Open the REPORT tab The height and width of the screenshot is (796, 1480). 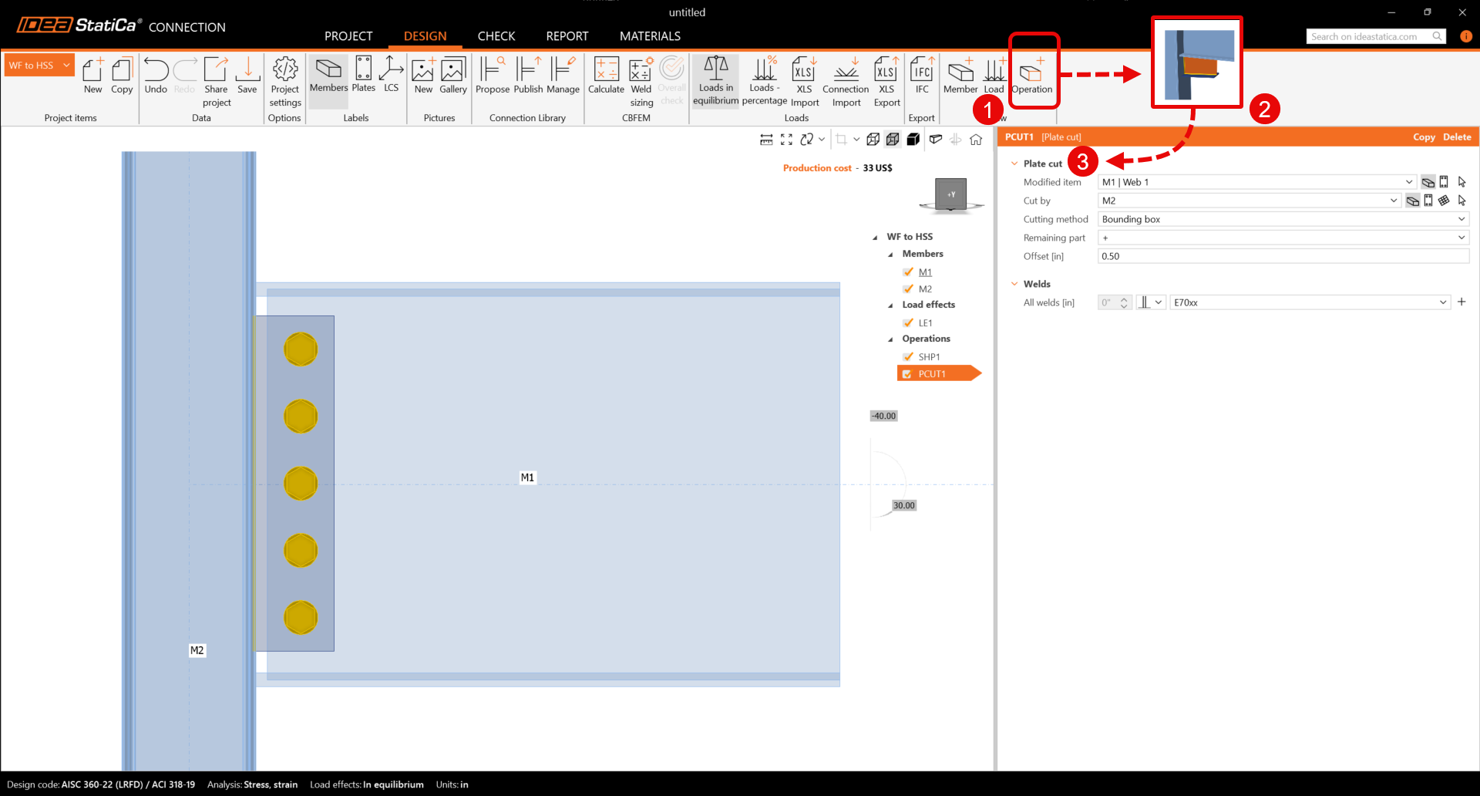[x=567, y=36]
